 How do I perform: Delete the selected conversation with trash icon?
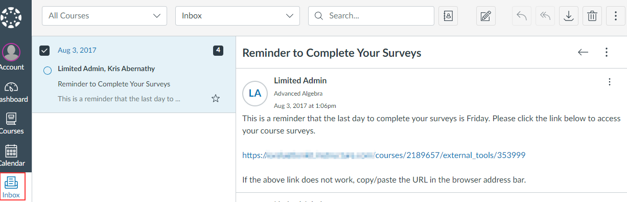tap(592, 16)
